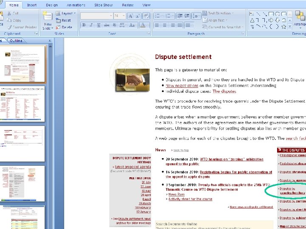306x229 pixels.
Task: Open the font size 24 dropdown
Action: pyautogui.click(x=119, y=16)
